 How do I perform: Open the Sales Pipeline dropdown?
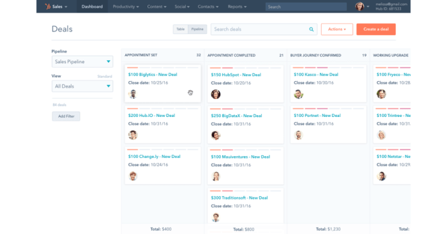pyautogui.click(x=82, y=61)
